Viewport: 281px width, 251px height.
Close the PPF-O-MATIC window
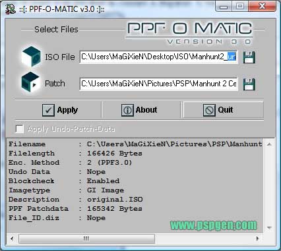pyautogui.click(x=262, y=7)
